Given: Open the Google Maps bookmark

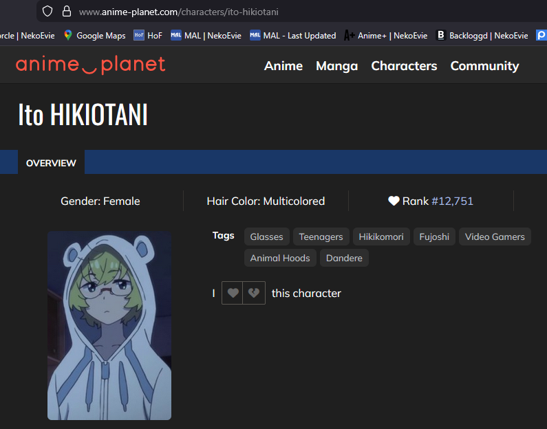Looking at the screenshot, I should [x=94, y=36].
